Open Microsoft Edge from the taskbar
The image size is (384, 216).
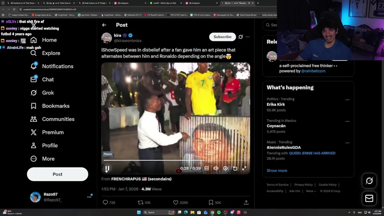coord(186,212)
